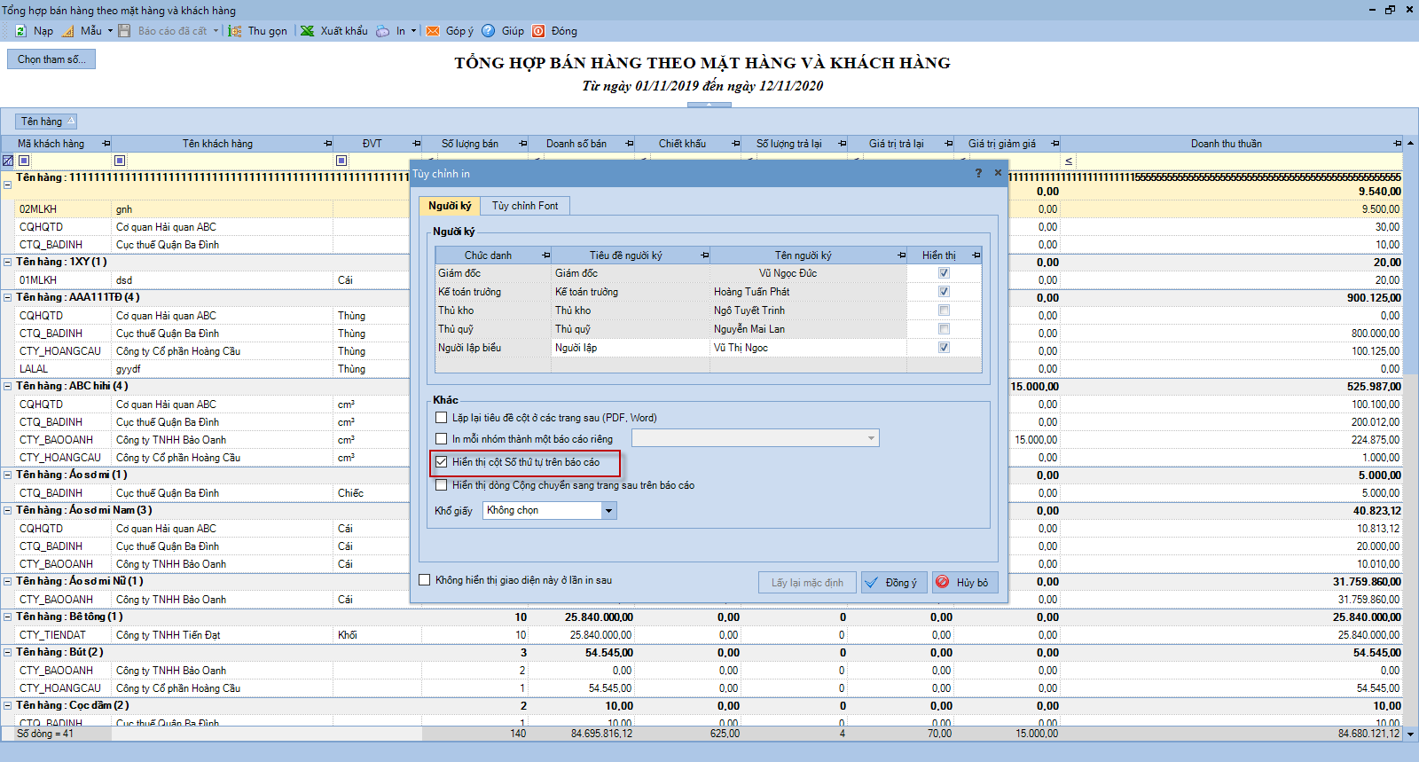The image size is (1419, 762).
Task: Enable Hiển thị dòng Cộng chuyển sang trang sau
Action: pyautogui.click(x=441, y=485)
